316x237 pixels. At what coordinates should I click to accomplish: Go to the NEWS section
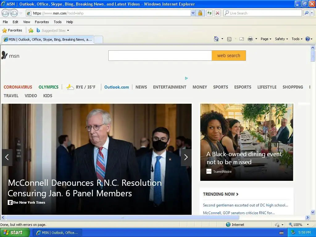click(141, 87)
